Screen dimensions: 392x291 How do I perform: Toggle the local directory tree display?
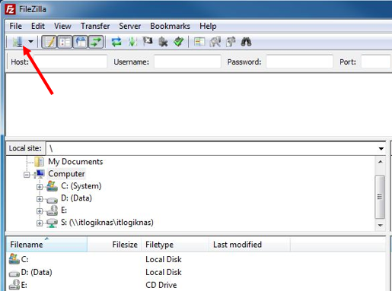pyautogui.click(x=65, y=42)
